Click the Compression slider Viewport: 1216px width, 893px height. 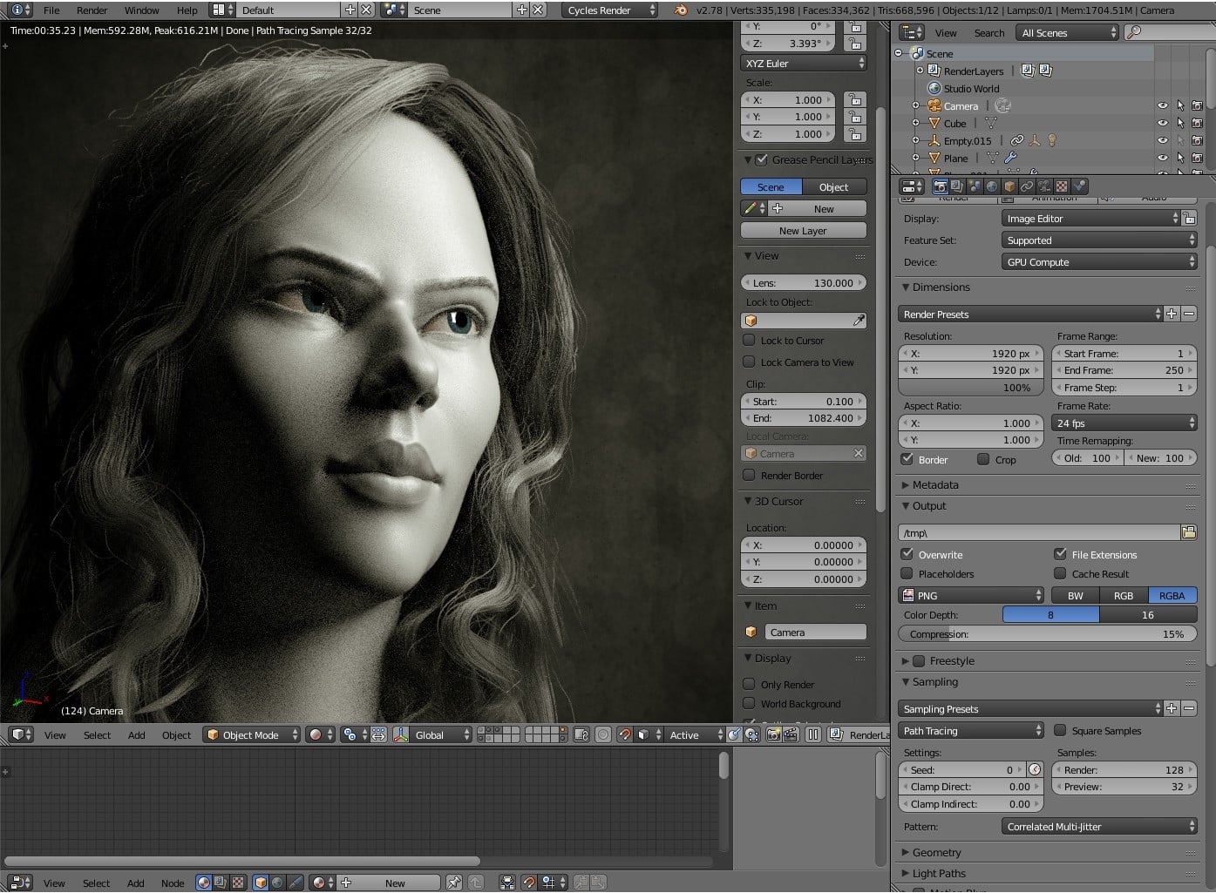pos(1047,634)
